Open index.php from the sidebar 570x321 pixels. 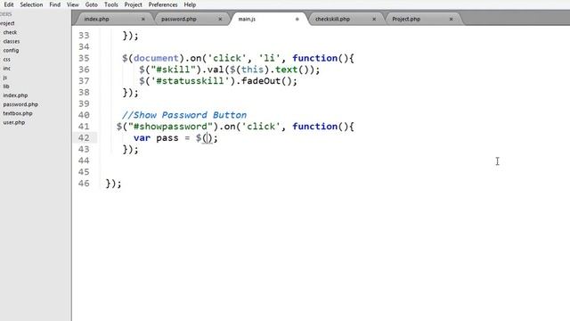point(15,95)
